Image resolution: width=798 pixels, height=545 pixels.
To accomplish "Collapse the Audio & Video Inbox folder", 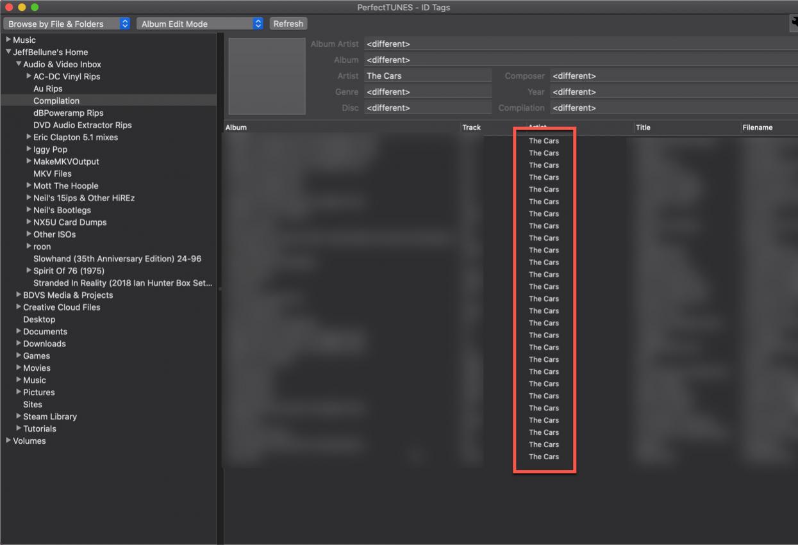I will [x=19, y=64].
